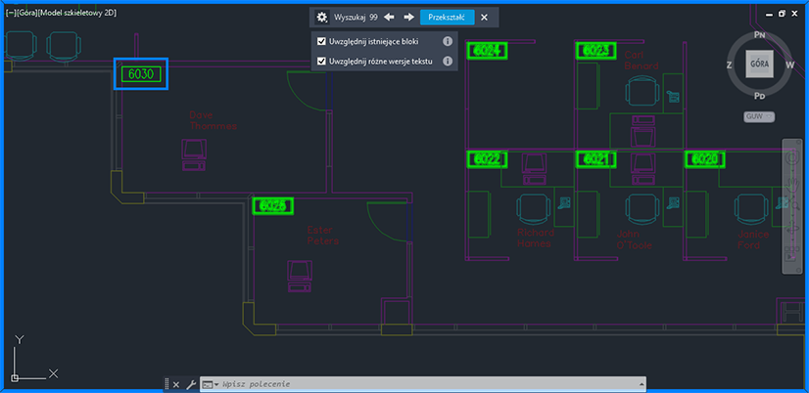809x393 pixels.
Task: Click Z compass direction on ViewCube
Action: tap(730, 65)
